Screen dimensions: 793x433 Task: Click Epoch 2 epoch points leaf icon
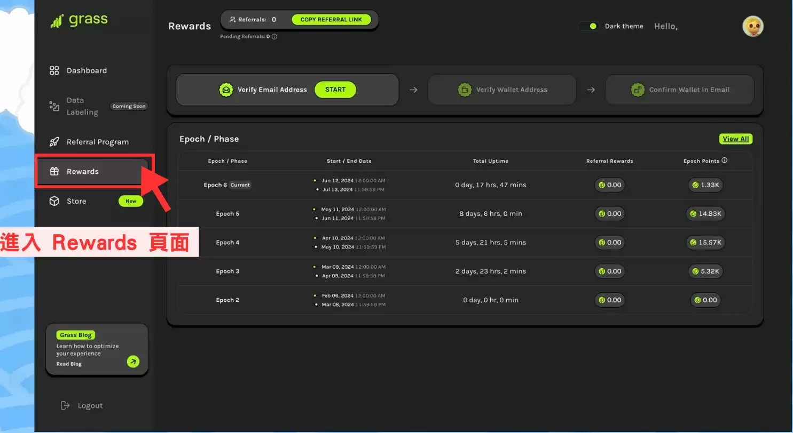click(x=697, y=300)
